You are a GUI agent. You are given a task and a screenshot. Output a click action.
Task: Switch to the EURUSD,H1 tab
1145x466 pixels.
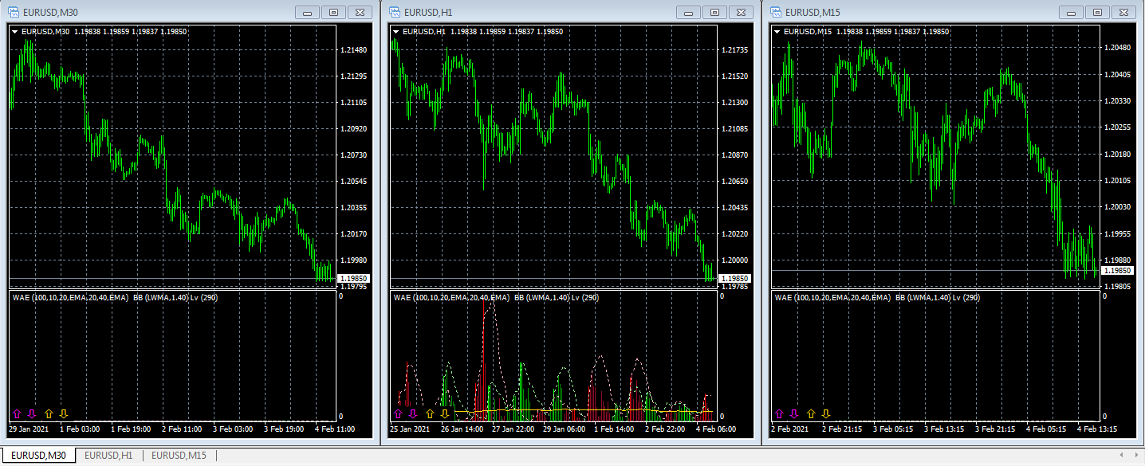108,456
